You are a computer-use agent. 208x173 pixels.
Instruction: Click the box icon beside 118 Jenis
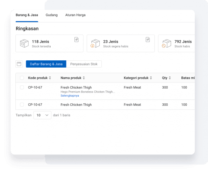(24, 43)
